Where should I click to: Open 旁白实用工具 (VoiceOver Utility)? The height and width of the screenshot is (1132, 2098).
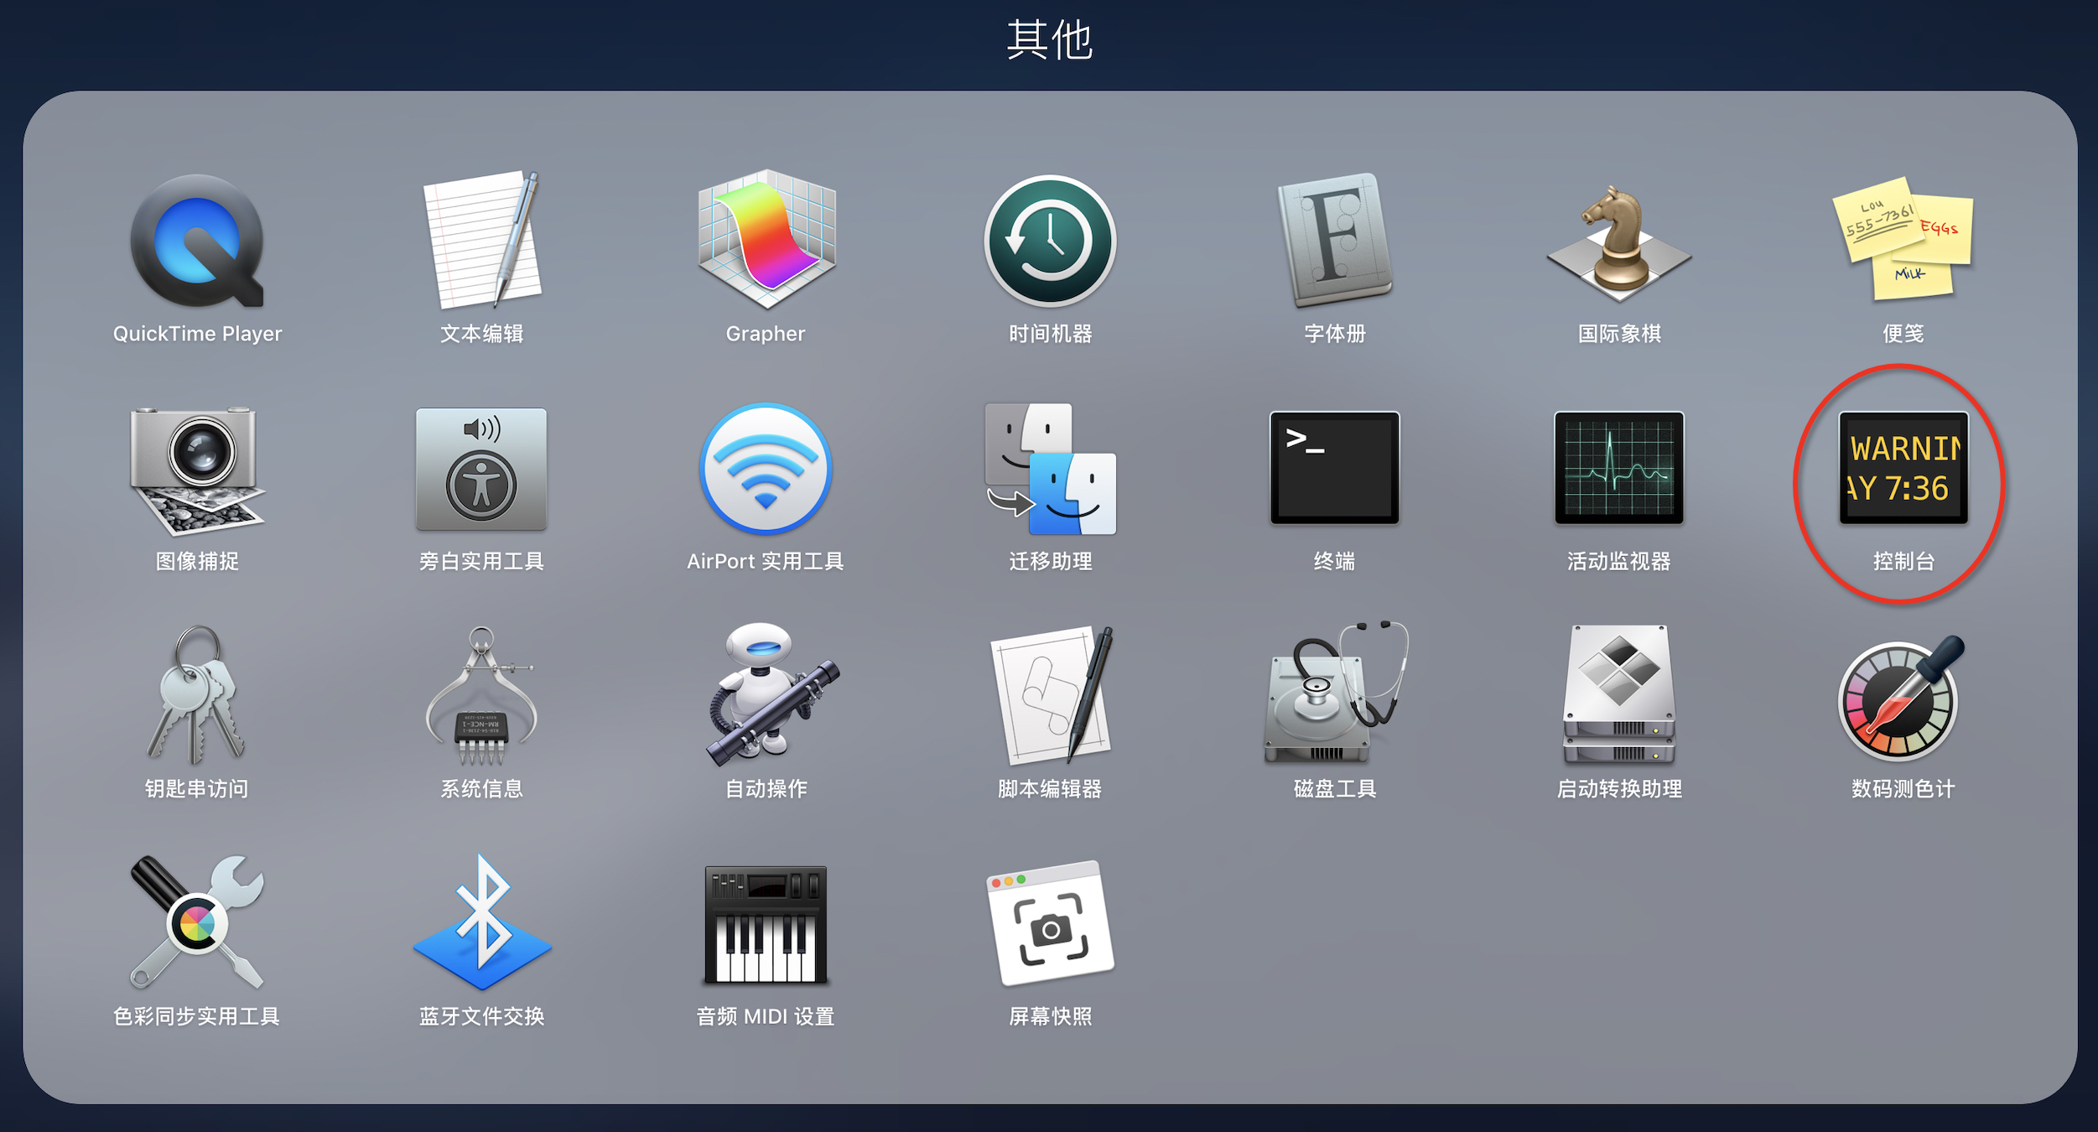481,470
